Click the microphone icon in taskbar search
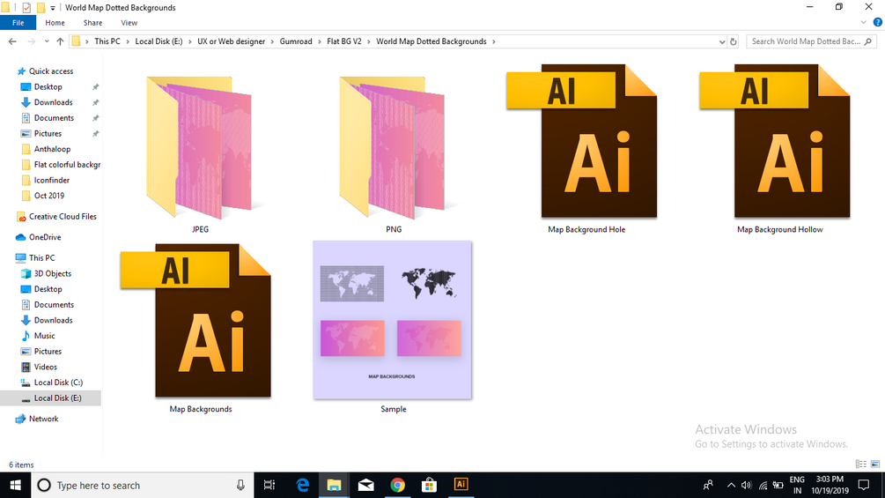The width and height of the screenshot is (885, 498). 240,485
